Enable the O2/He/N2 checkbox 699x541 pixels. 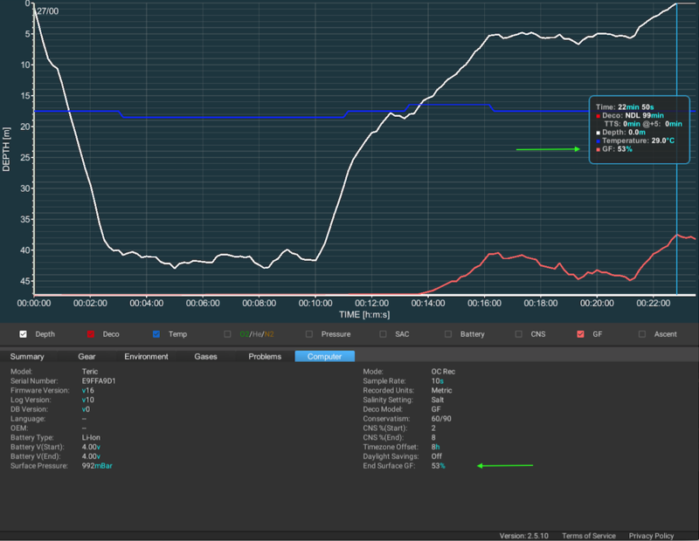[x=228, y=334]
